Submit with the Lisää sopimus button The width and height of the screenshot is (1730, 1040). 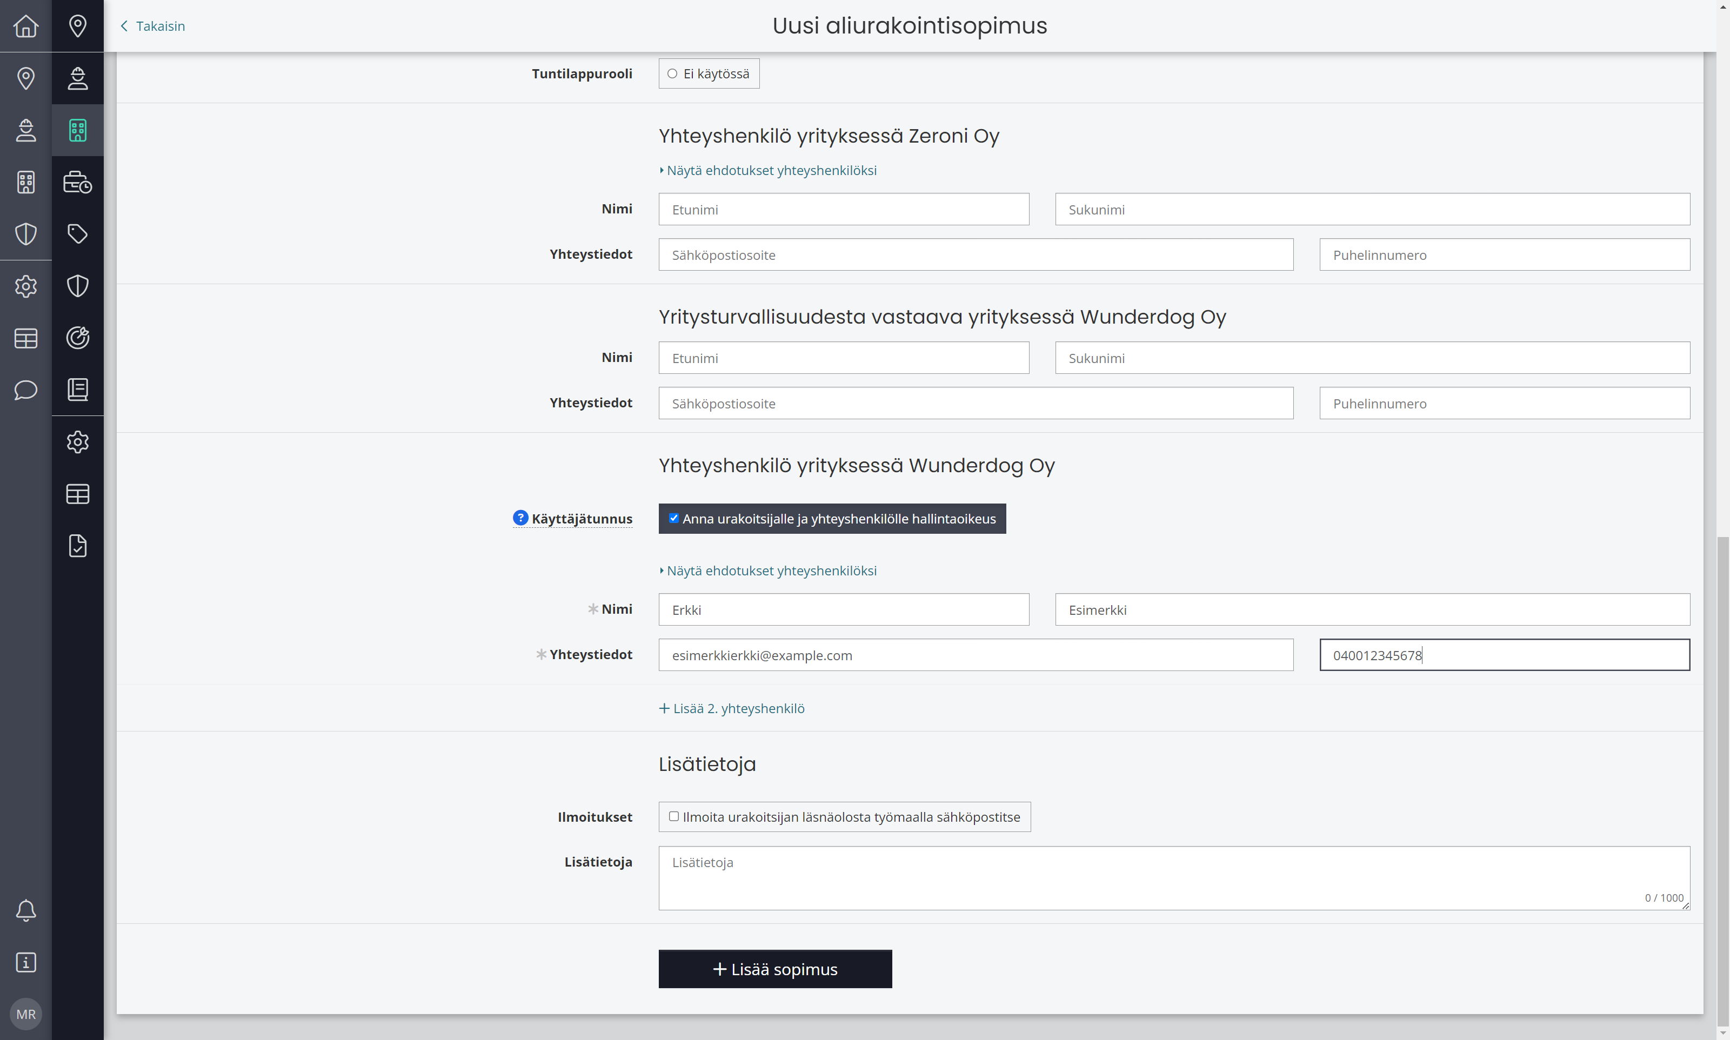(775, 969)
